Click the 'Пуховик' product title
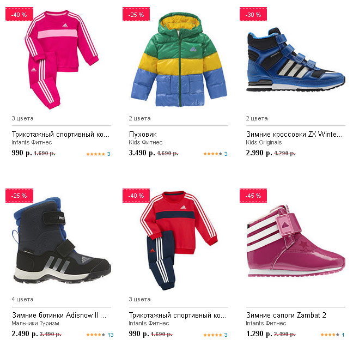The width and height of the screenshot is (353, 346). click(x=143, y=135)
